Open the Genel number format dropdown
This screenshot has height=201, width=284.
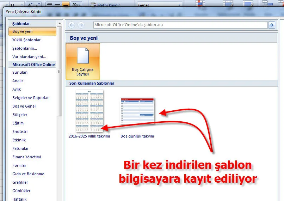point(179,5)
